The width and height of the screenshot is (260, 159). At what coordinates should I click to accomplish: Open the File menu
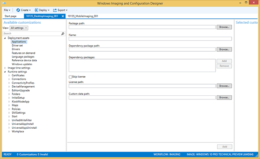(7, 10)
